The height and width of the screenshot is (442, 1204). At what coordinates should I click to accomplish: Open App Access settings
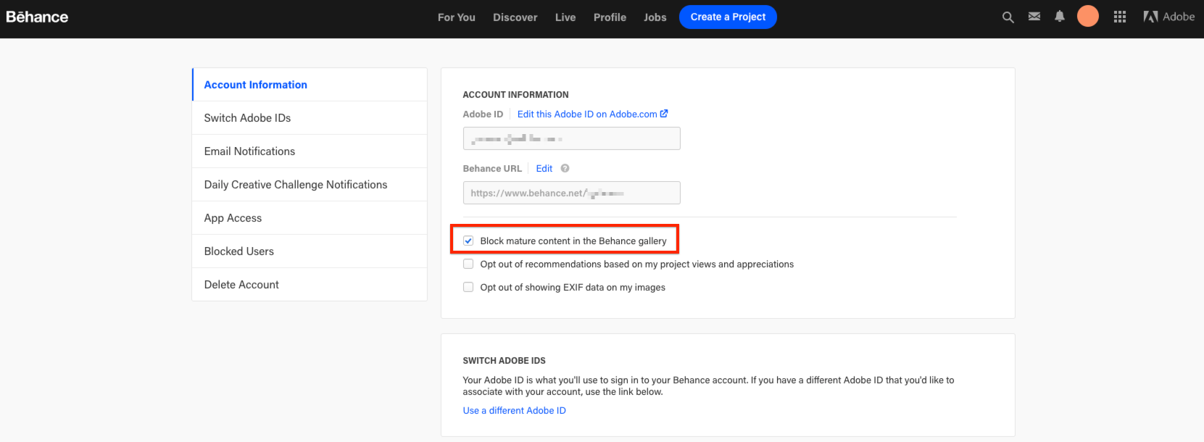(x=310, y=218)
